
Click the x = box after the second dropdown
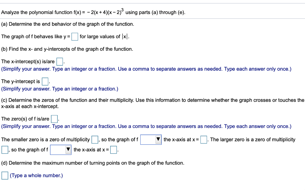point(113,149)
